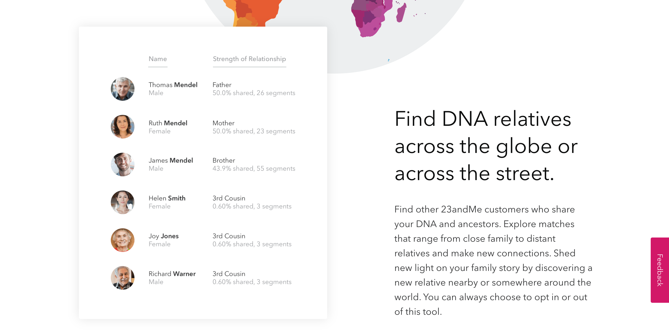Select the Name column header

[x=158, y=59]
